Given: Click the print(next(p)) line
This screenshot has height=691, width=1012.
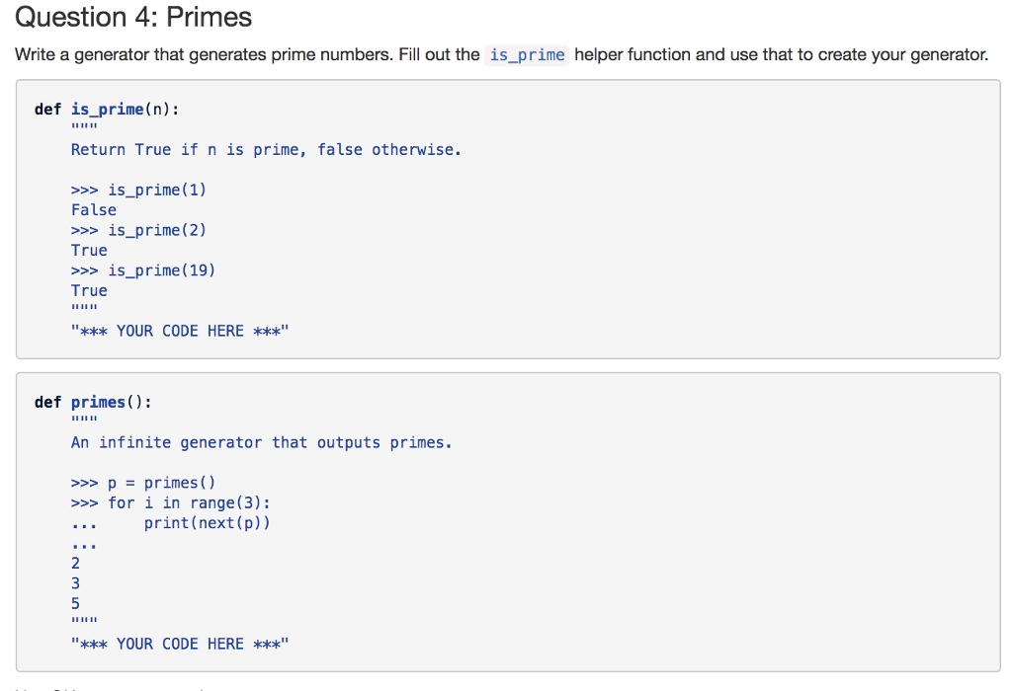Looking at the screenshot, I should point(208,523).
